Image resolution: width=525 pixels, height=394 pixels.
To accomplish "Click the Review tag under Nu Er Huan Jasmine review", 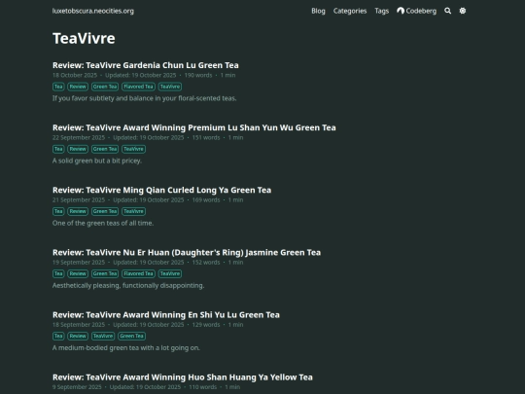I will tap(78, 273).
